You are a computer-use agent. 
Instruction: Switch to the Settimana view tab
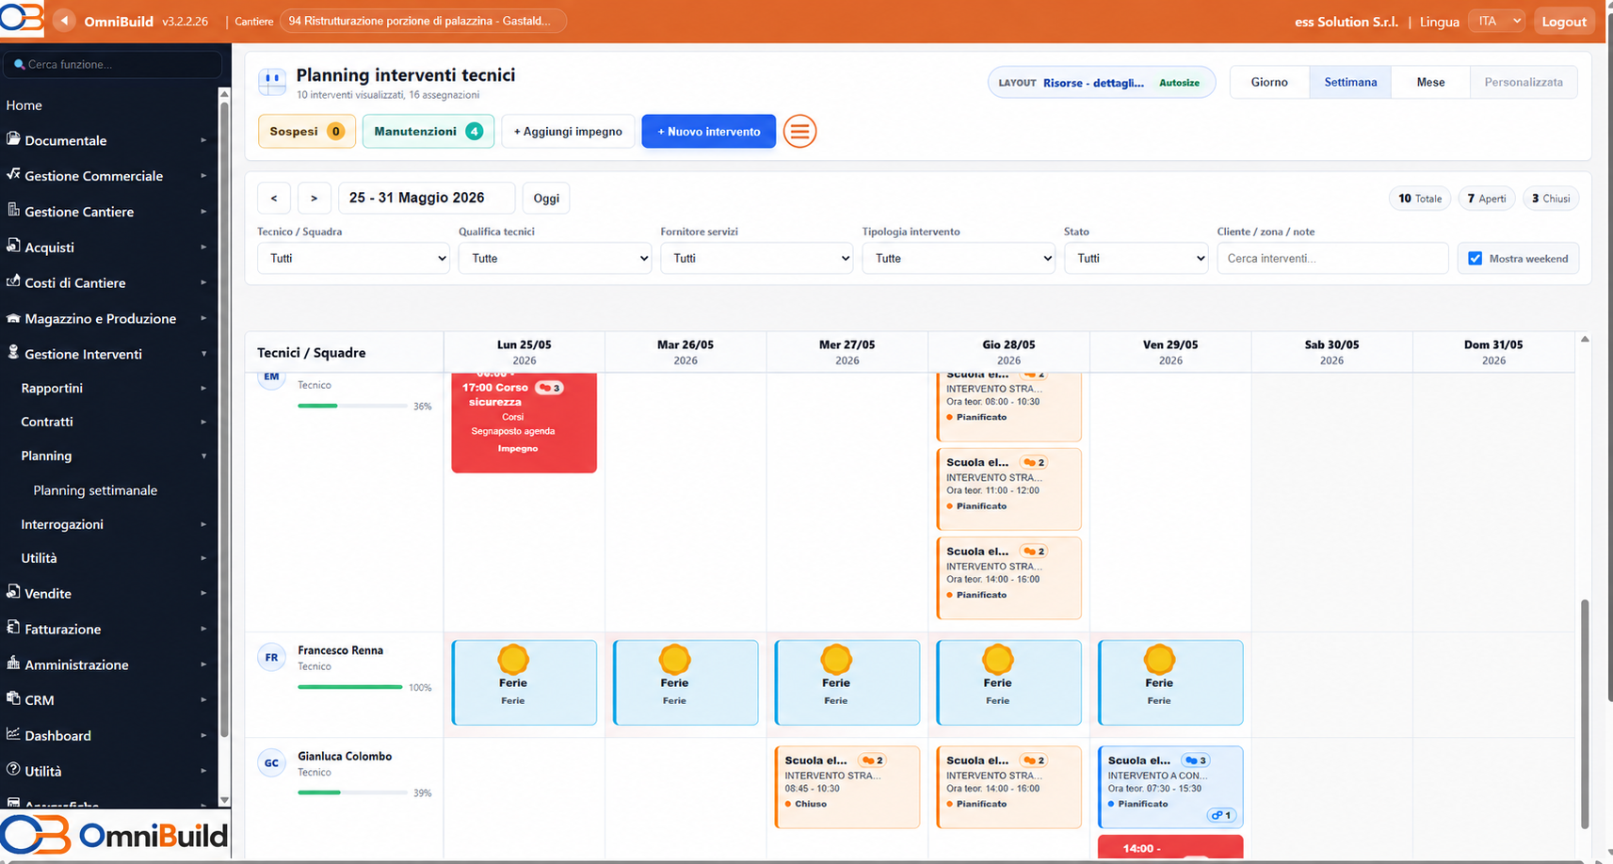coord(1350,82)
